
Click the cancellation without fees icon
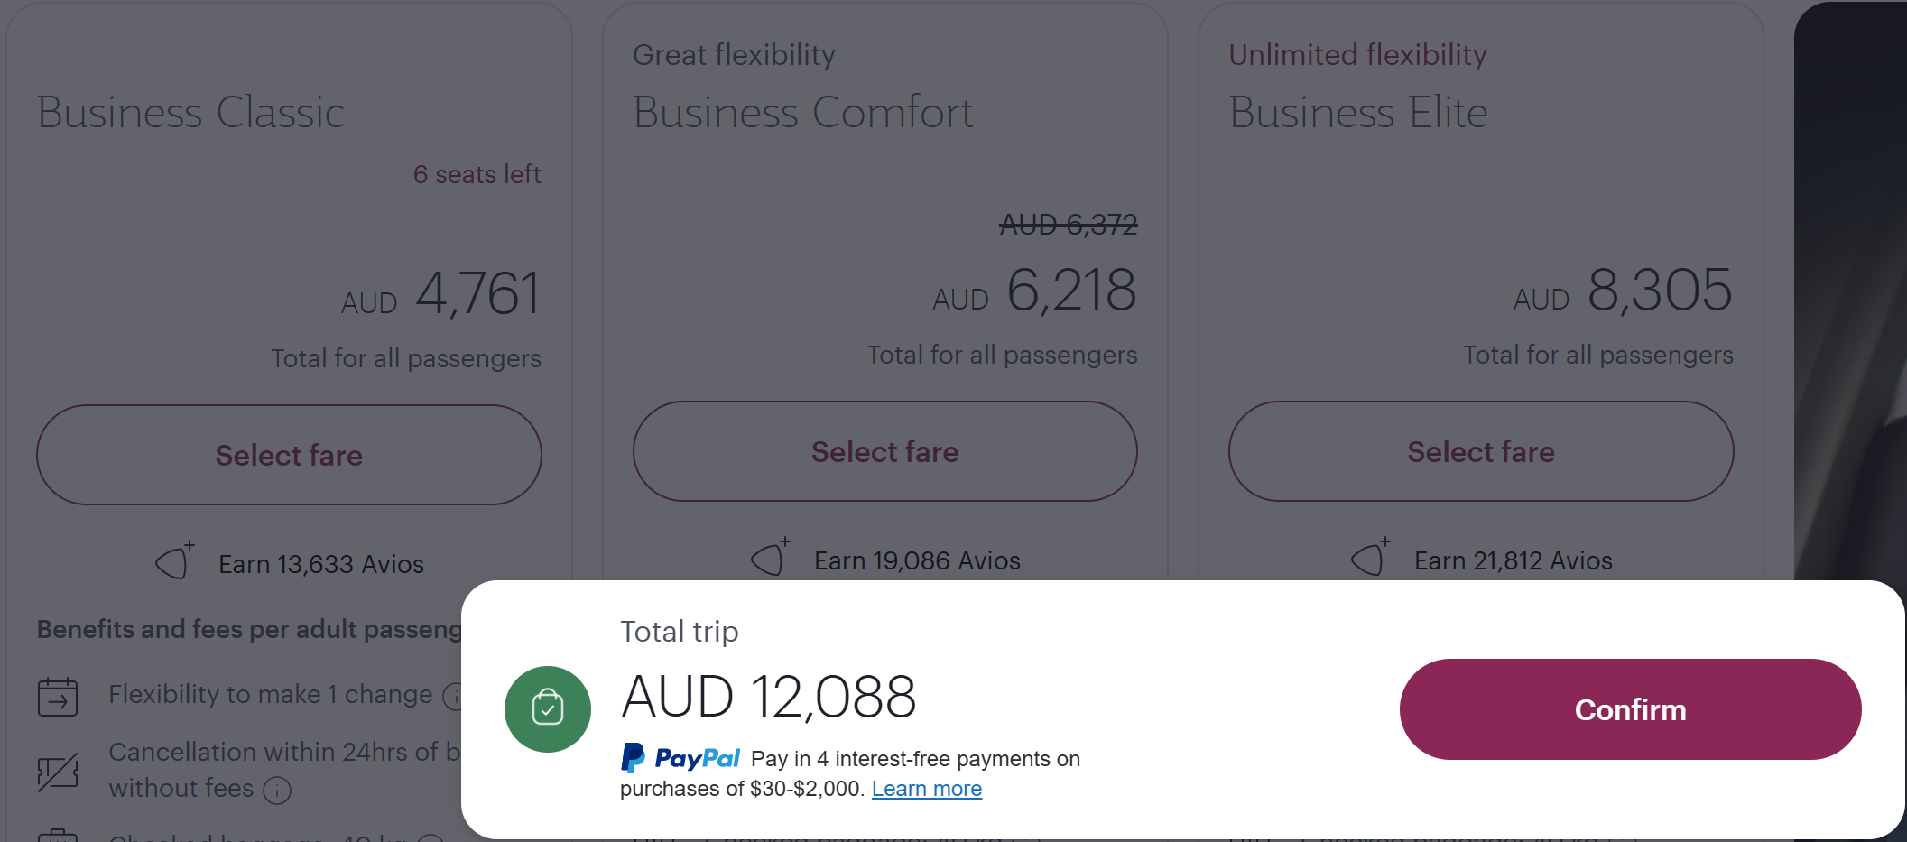pos(58,773)
